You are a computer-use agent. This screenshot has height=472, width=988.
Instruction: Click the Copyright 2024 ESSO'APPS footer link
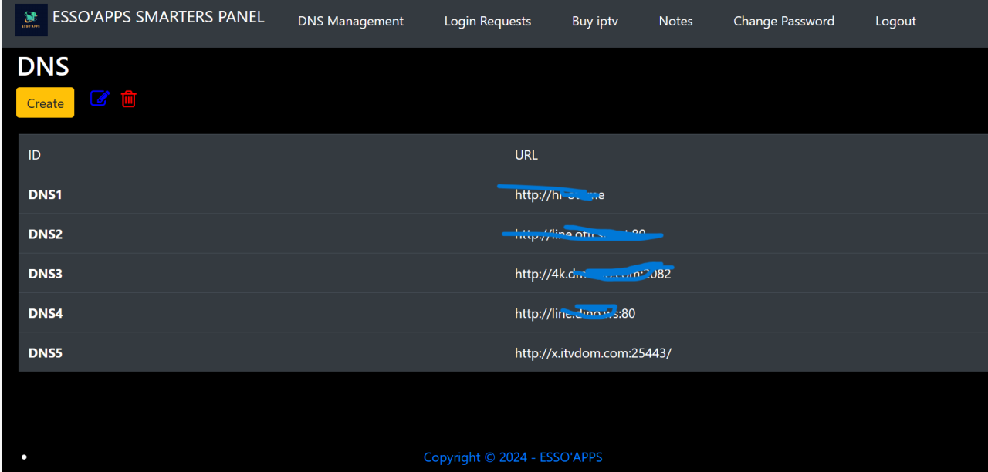click(x=513, y=457)
